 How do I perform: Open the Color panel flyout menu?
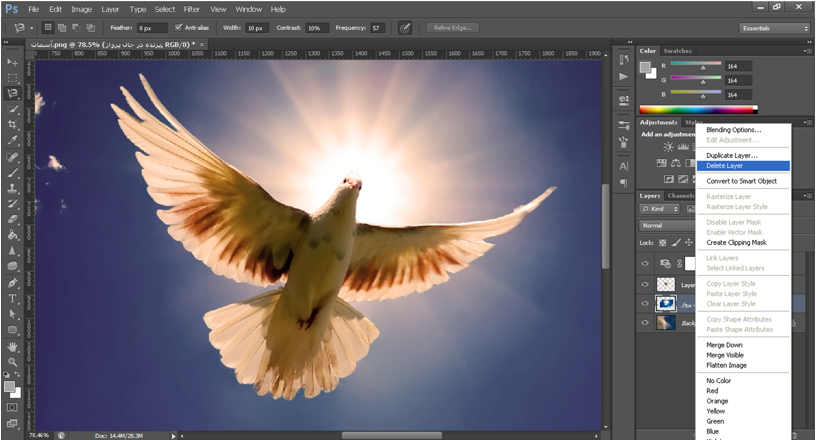tap(807, 51)
